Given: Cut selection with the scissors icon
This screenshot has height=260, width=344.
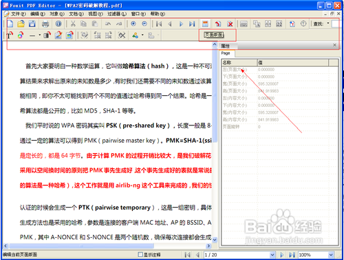Looking at the screenshot, I should click(73, 23).
